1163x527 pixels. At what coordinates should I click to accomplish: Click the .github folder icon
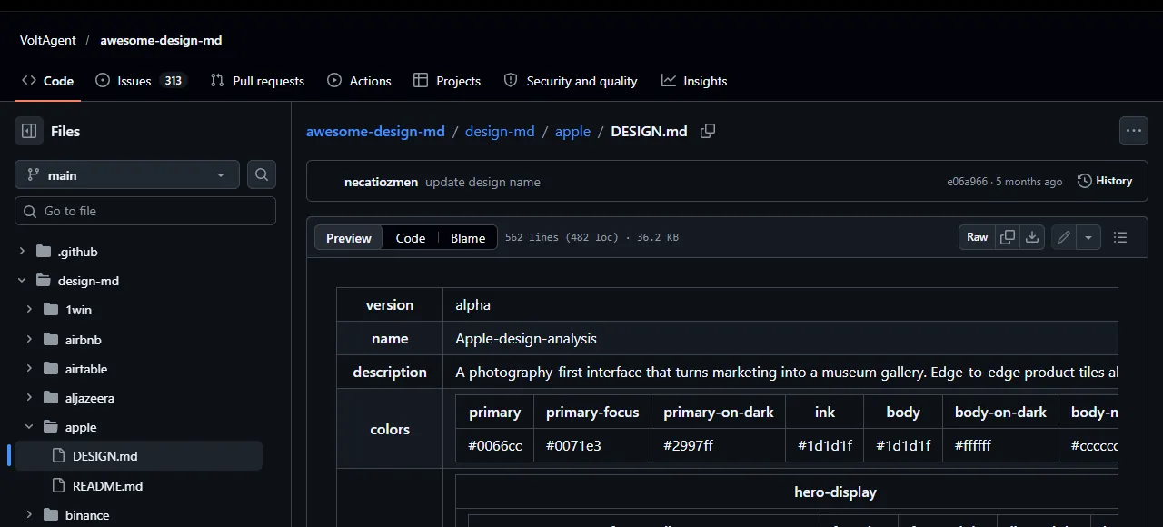point(44,252)
